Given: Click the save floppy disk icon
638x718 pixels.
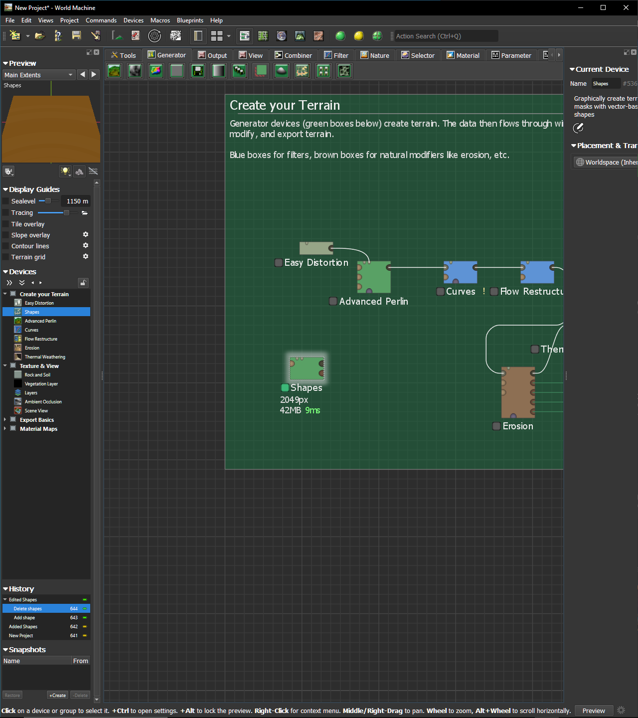Looking at the screenshot, I should [x=76, y=35].
